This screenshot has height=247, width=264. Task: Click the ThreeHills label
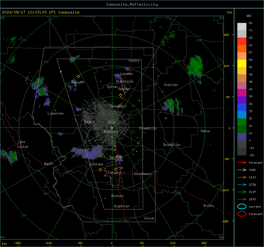pyautogui.click(x=148, y=128)
